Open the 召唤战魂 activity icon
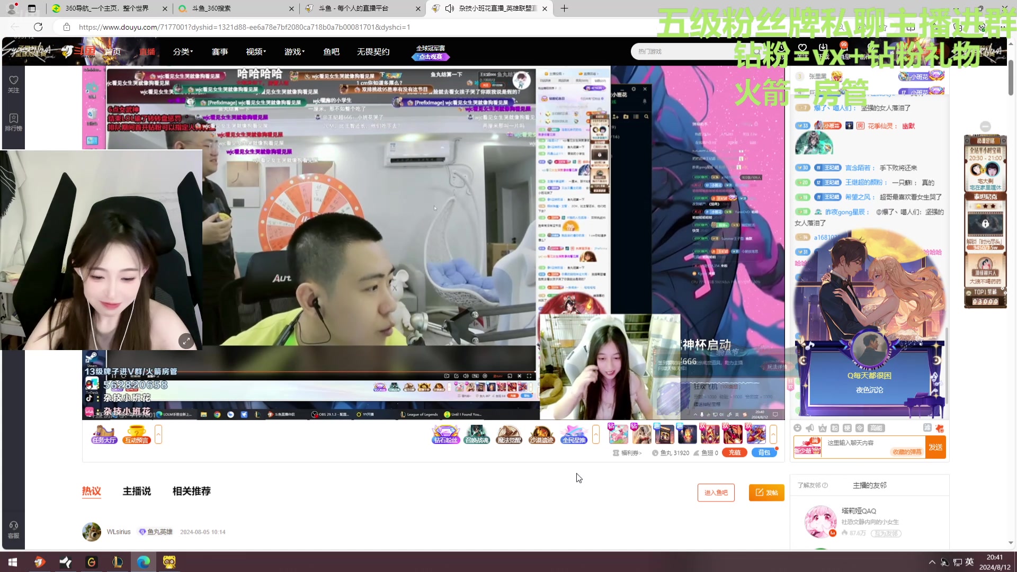 click(x=477, y=434)
